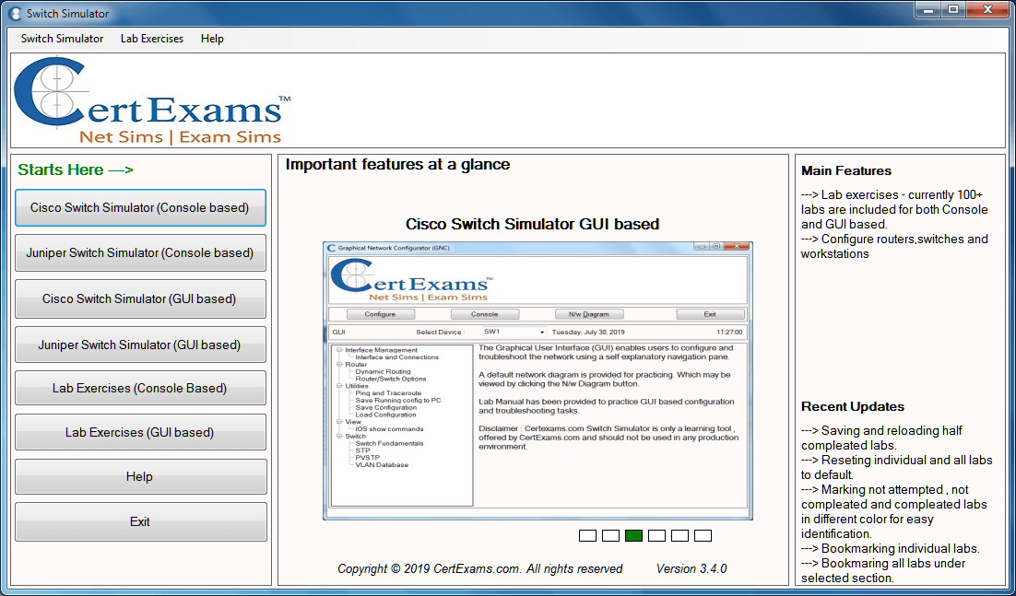Click the Cisco GUI simulator preview image

pos(538,380)
